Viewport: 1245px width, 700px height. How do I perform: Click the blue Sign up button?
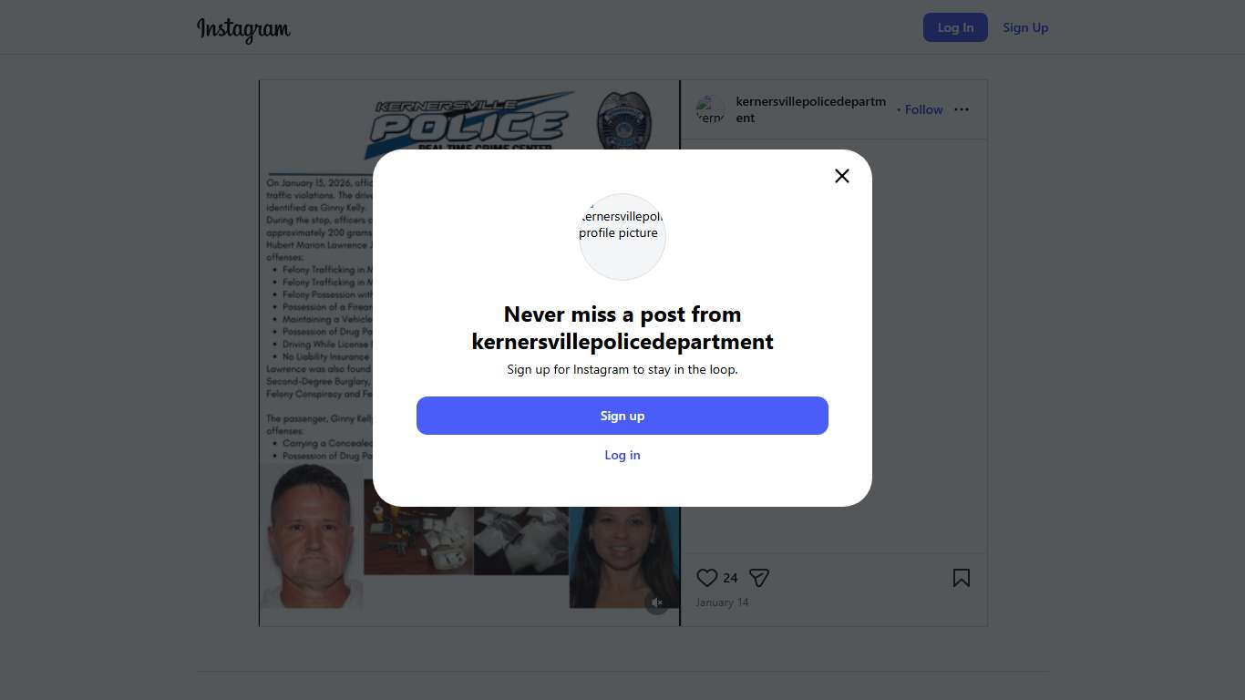pos(622,416)
